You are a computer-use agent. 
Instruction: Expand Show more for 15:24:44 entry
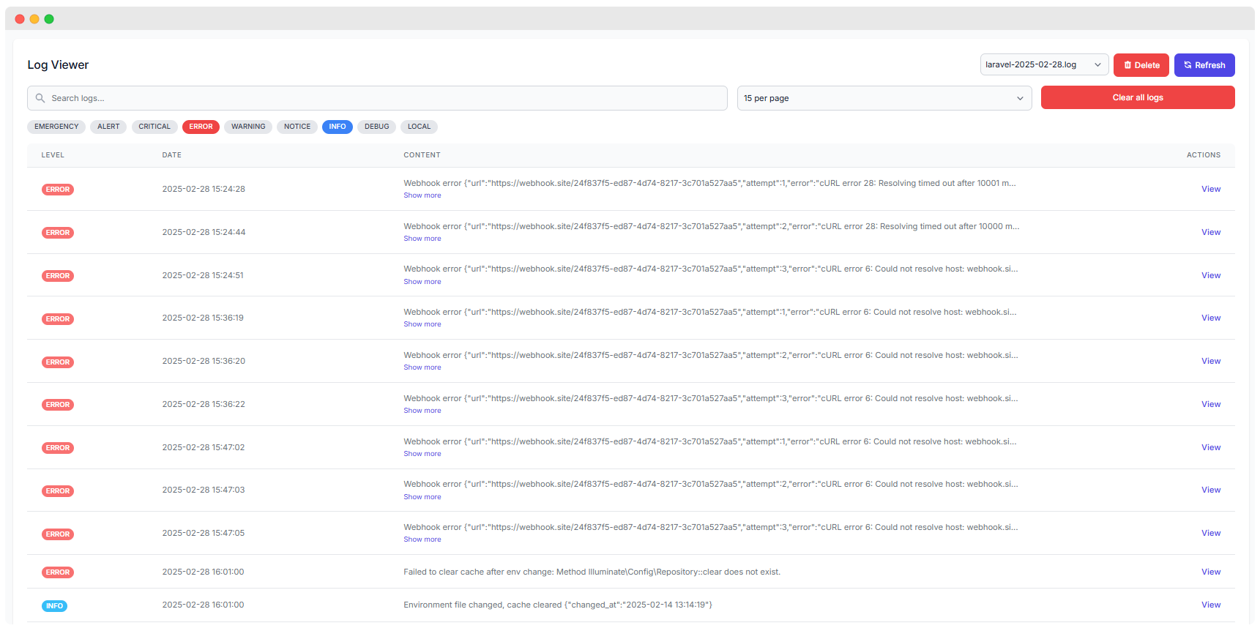tap(422, 239)
